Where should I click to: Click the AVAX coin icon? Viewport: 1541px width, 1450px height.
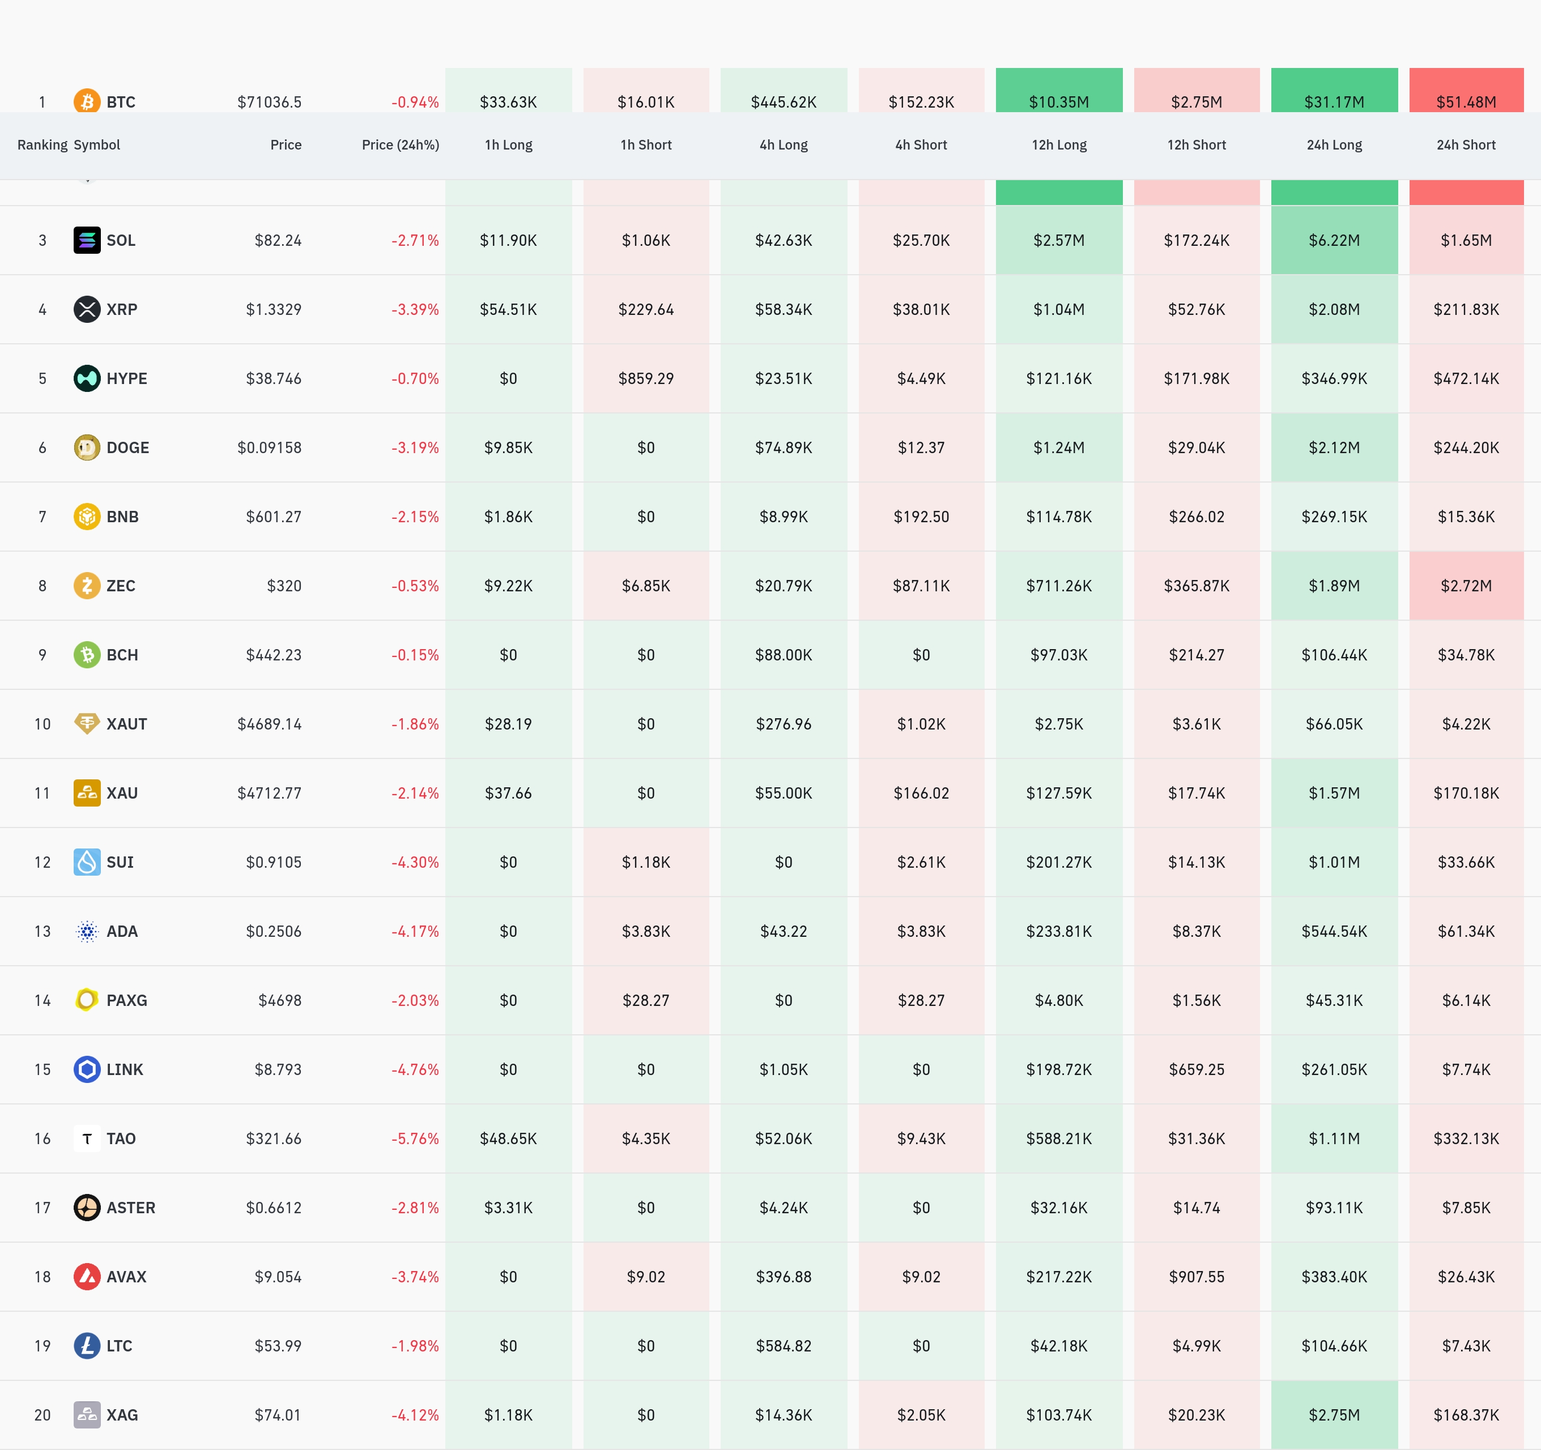[87, 1277]
